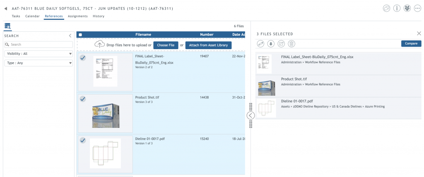Open the Visibility : All dropdown
This screenshot has width=424, height=177.
pyautogui.click(x=39, y=54)
